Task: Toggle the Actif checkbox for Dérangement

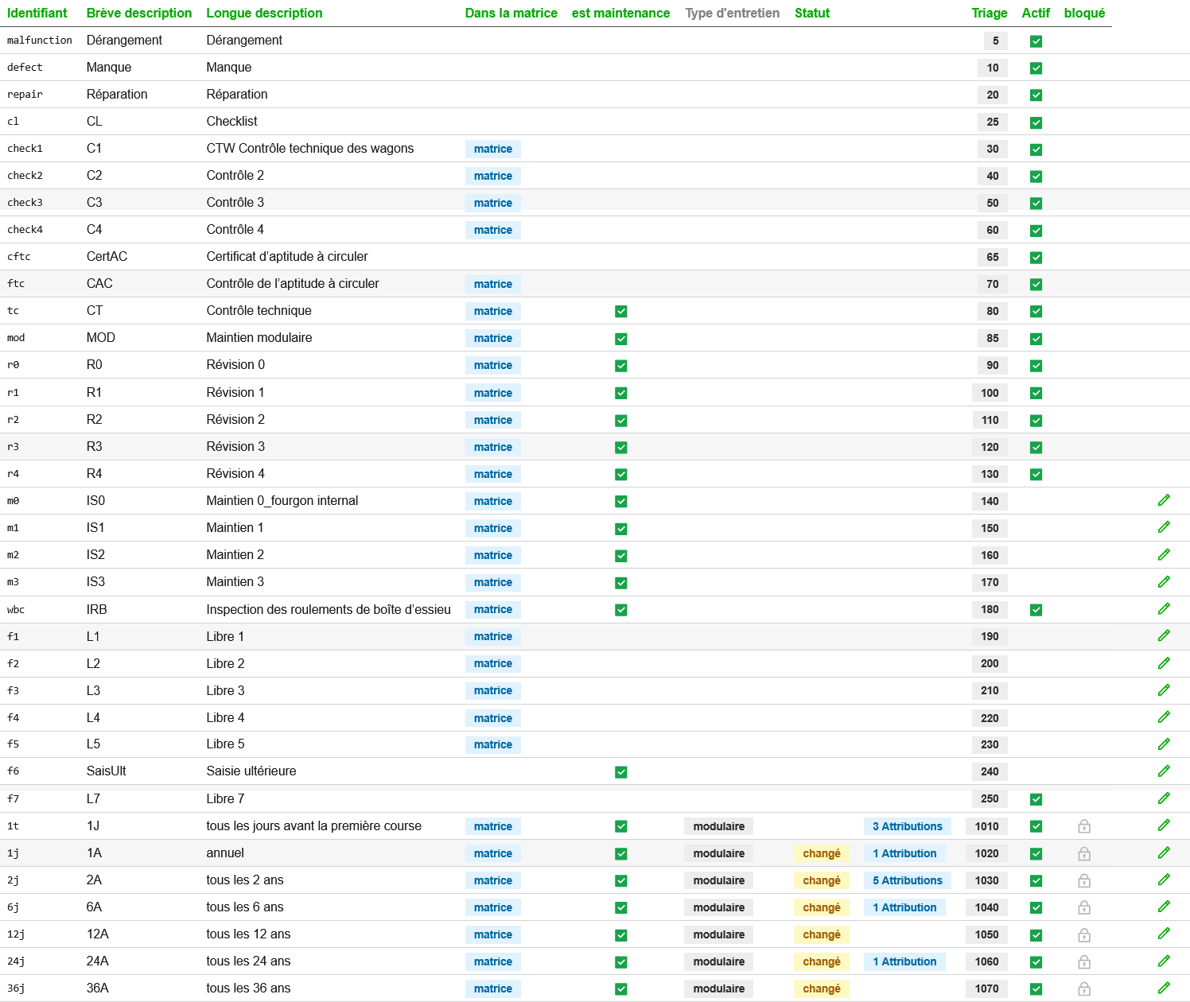Action: click(x=1036, y=41)
